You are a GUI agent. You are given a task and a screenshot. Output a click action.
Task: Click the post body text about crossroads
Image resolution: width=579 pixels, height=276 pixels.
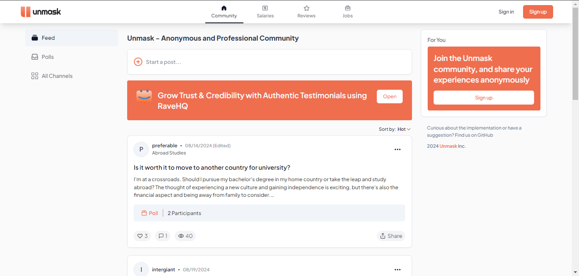coord(266,187)
